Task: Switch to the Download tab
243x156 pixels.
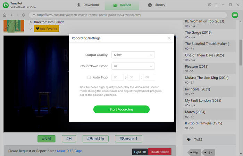Action: click(88, 5)
